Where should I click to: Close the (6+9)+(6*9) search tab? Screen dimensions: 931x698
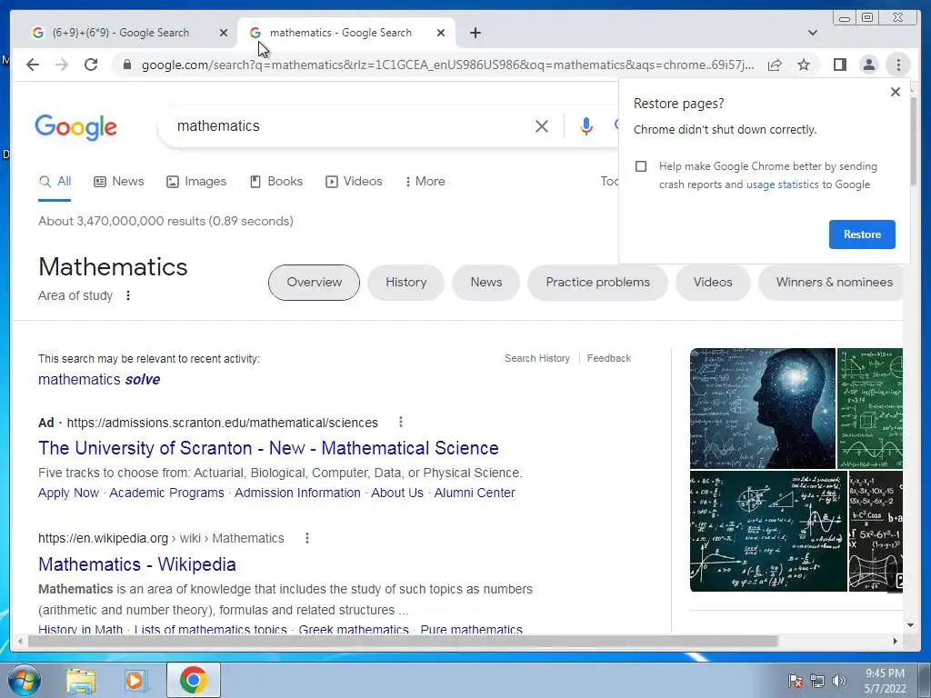pos(224,33)
